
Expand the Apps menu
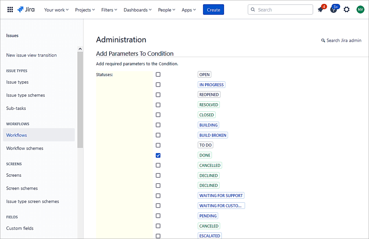[x=188, y=10]
